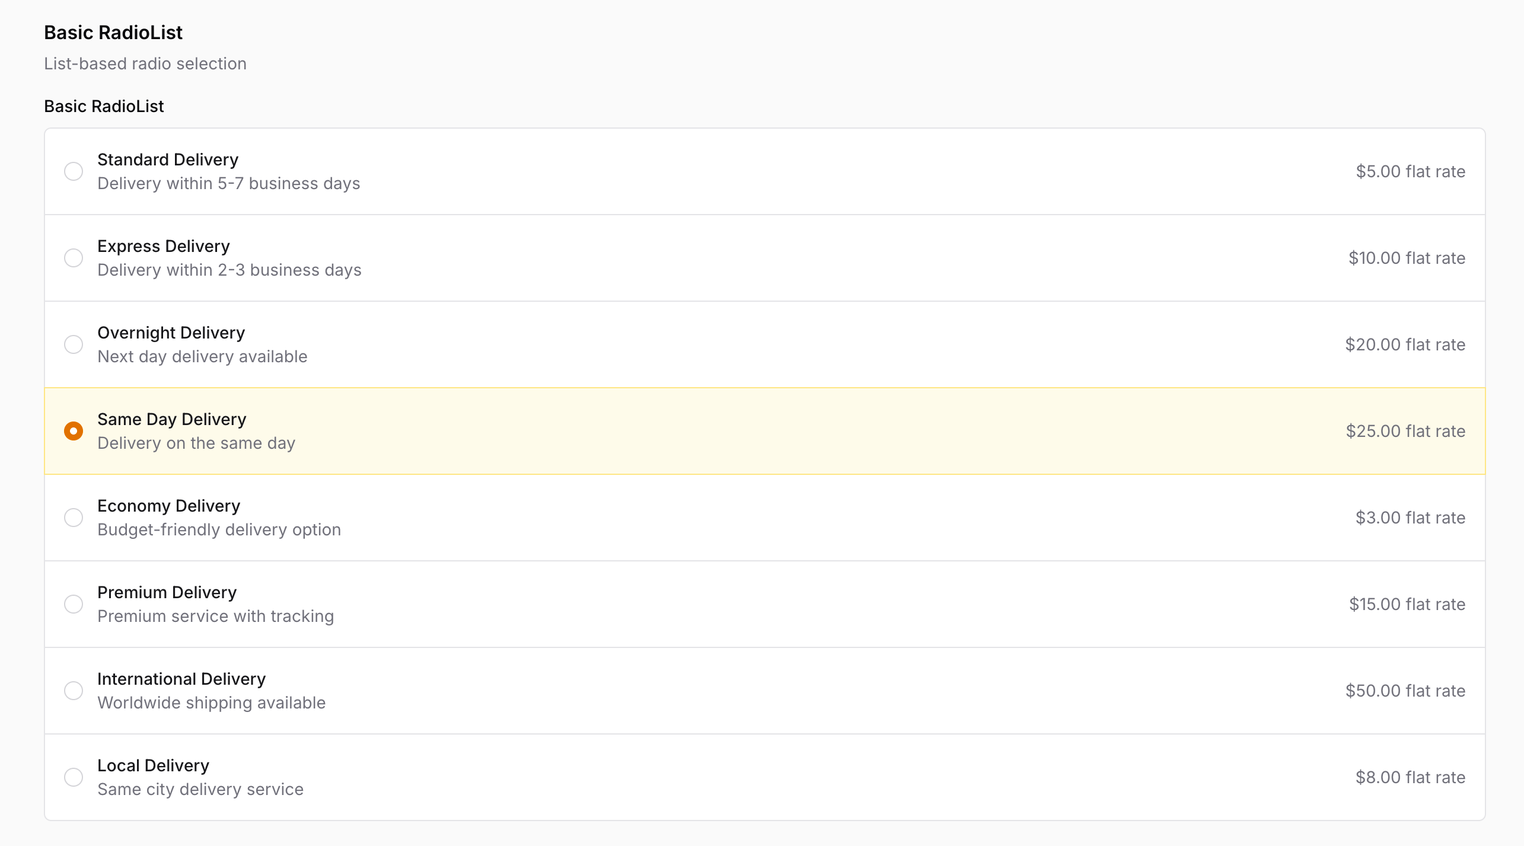Click the $25.00 flat rate label
Viewport: 1524px width, 846px height.
[x=1405, y=431]
